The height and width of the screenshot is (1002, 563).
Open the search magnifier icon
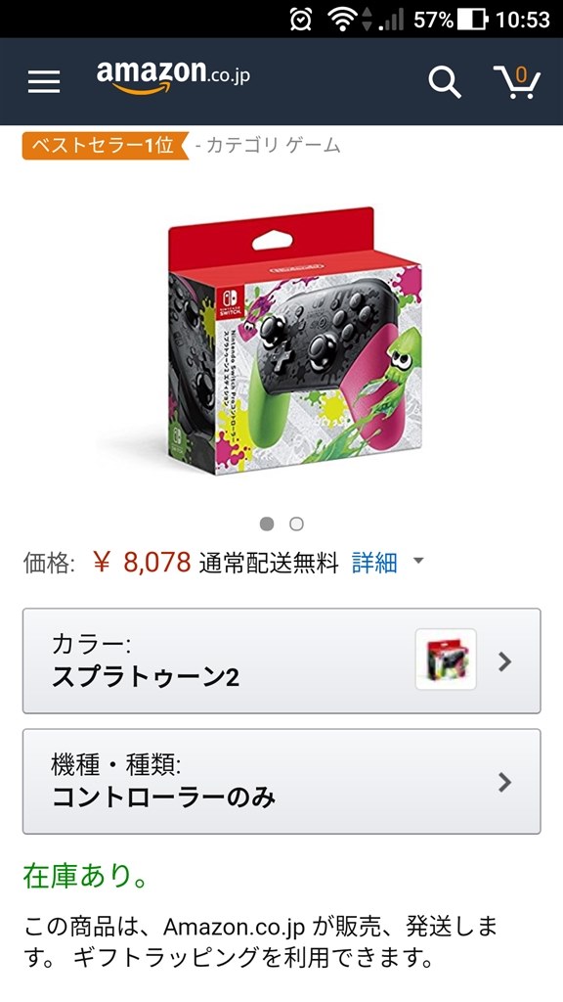(445, 82)
